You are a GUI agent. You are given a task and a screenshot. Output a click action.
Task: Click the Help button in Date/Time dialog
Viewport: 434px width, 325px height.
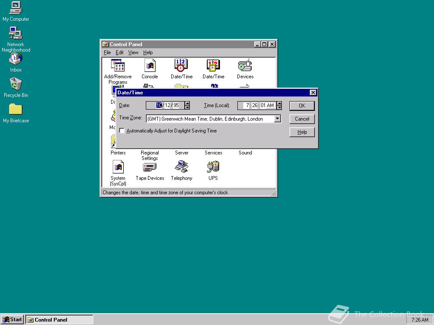click(302, 132)
